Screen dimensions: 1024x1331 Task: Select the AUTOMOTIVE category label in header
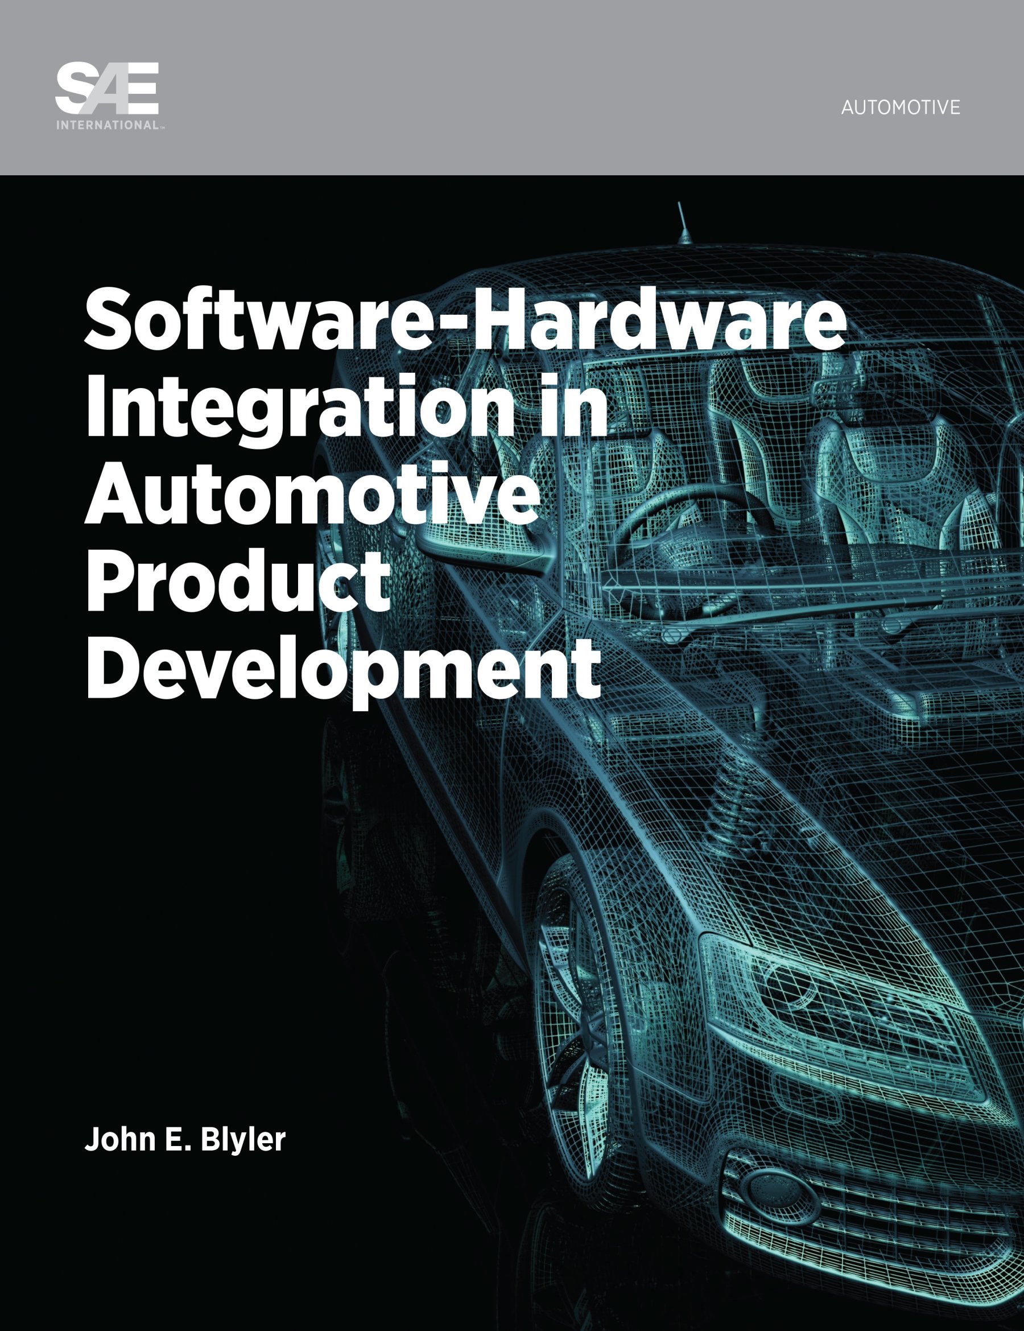900,108
